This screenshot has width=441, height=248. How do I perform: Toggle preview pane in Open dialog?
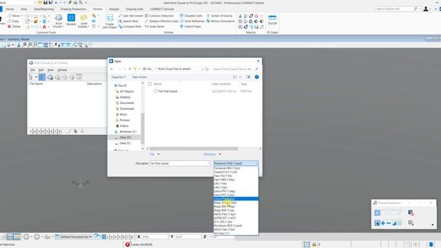248,77
